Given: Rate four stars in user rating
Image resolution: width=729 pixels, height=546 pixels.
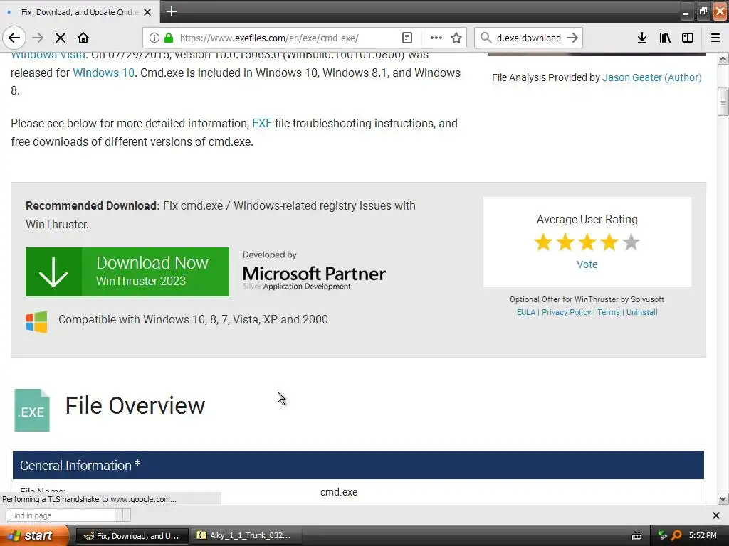Looking at the screenshot, I should (x=609, y=242).
